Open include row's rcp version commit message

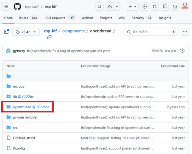(118, 86)
